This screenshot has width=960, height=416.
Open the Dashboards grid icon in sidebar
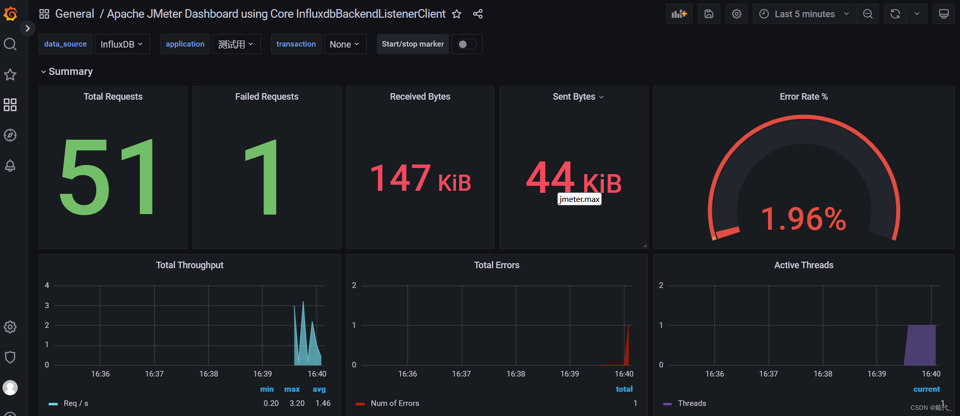click(10, 105)
